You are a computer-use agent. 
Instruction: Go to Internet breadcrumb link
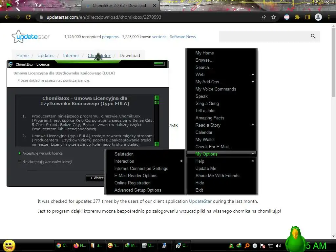pyautogui.click(x=71, y=55)
